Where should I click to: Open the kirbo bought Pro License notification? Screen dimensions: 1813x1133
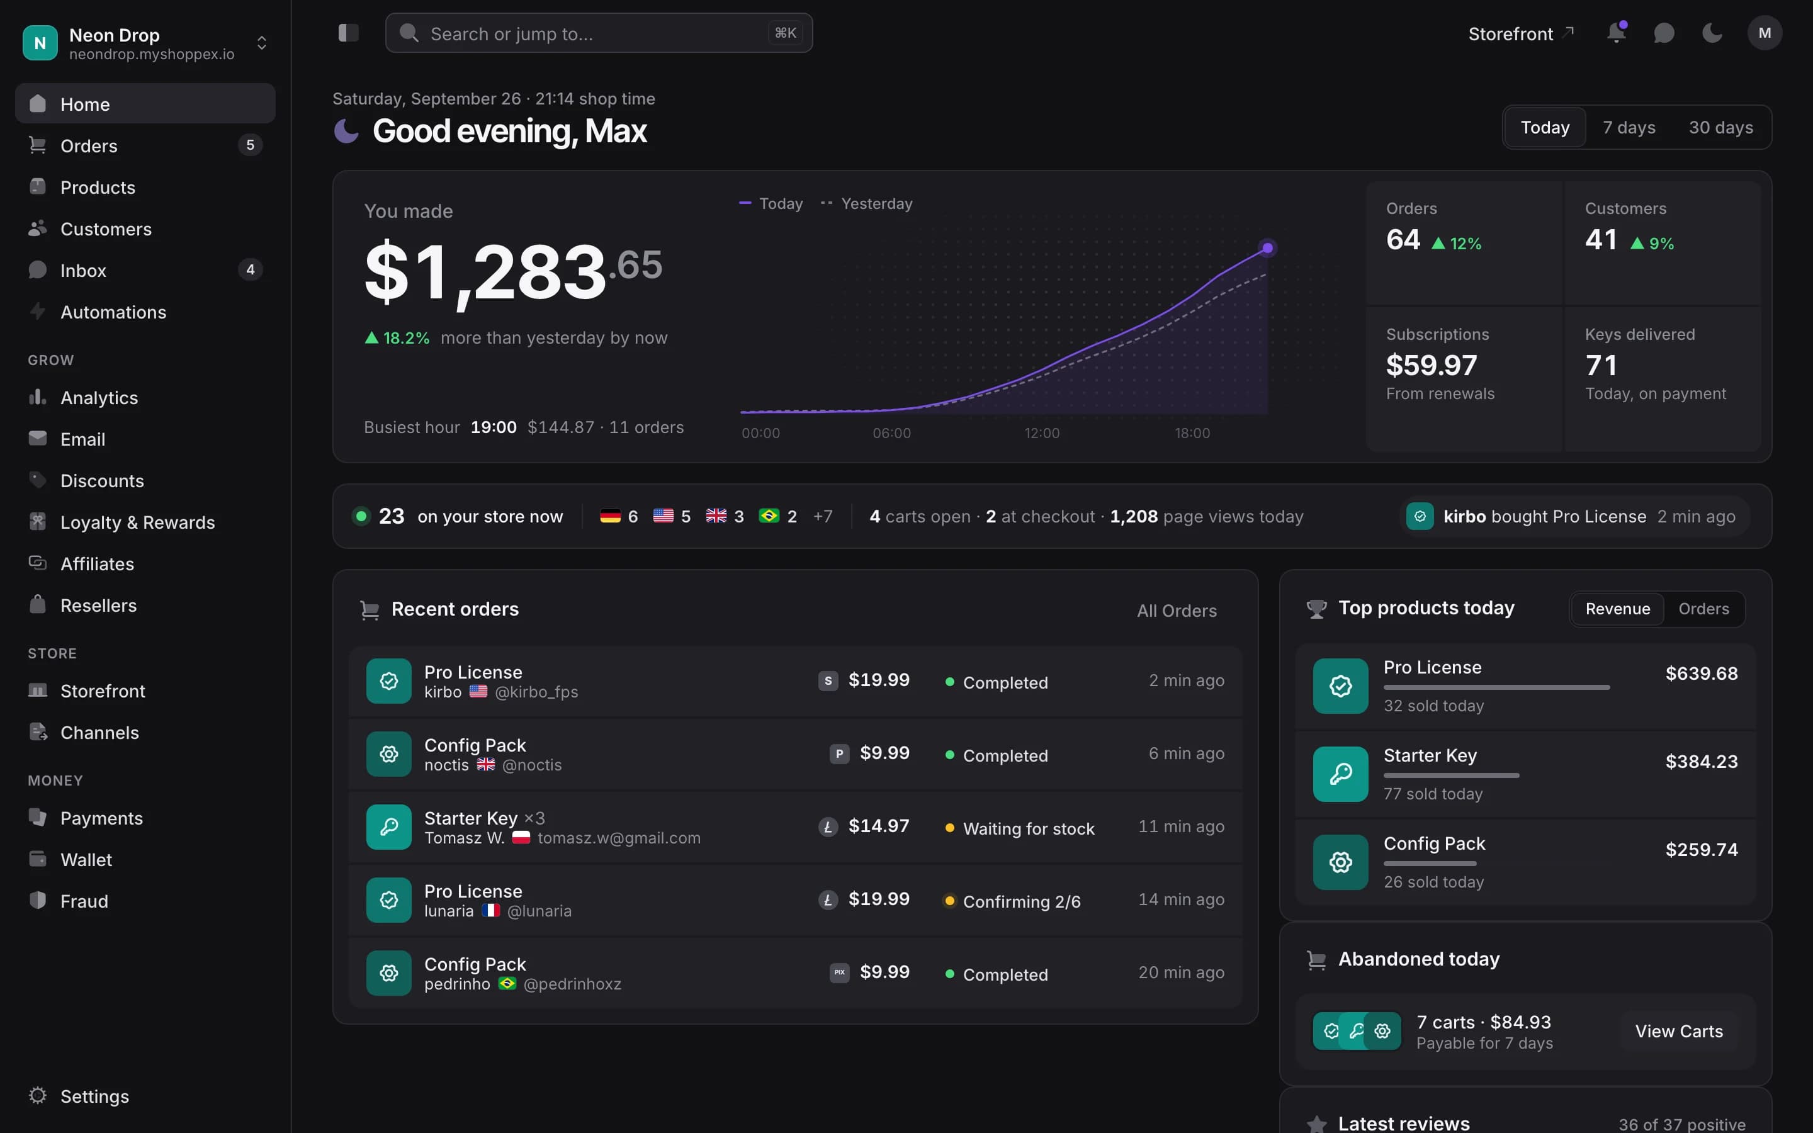click(x=1574, y=516)
